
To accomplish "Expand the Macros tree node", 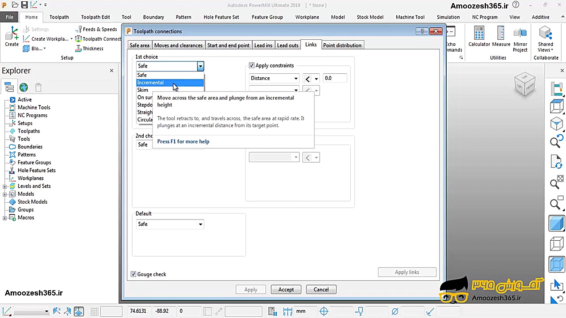I will tap(5, 218).
